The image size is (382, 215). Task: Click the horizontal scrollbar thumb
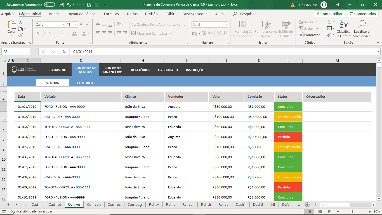pos(337,205)
